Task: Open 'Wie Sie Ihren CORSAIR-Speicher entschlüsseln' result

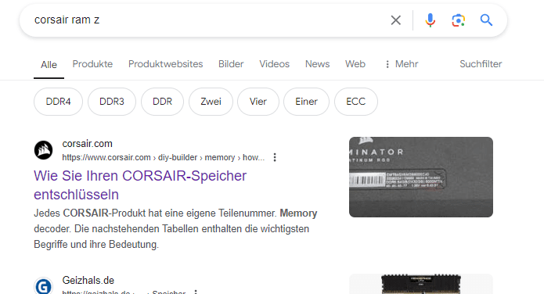Action: point(140,185)
